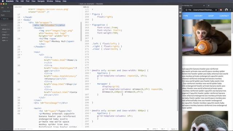Collapse the body tag fold at line 19
233x131 pixels.
pos(21,20)
